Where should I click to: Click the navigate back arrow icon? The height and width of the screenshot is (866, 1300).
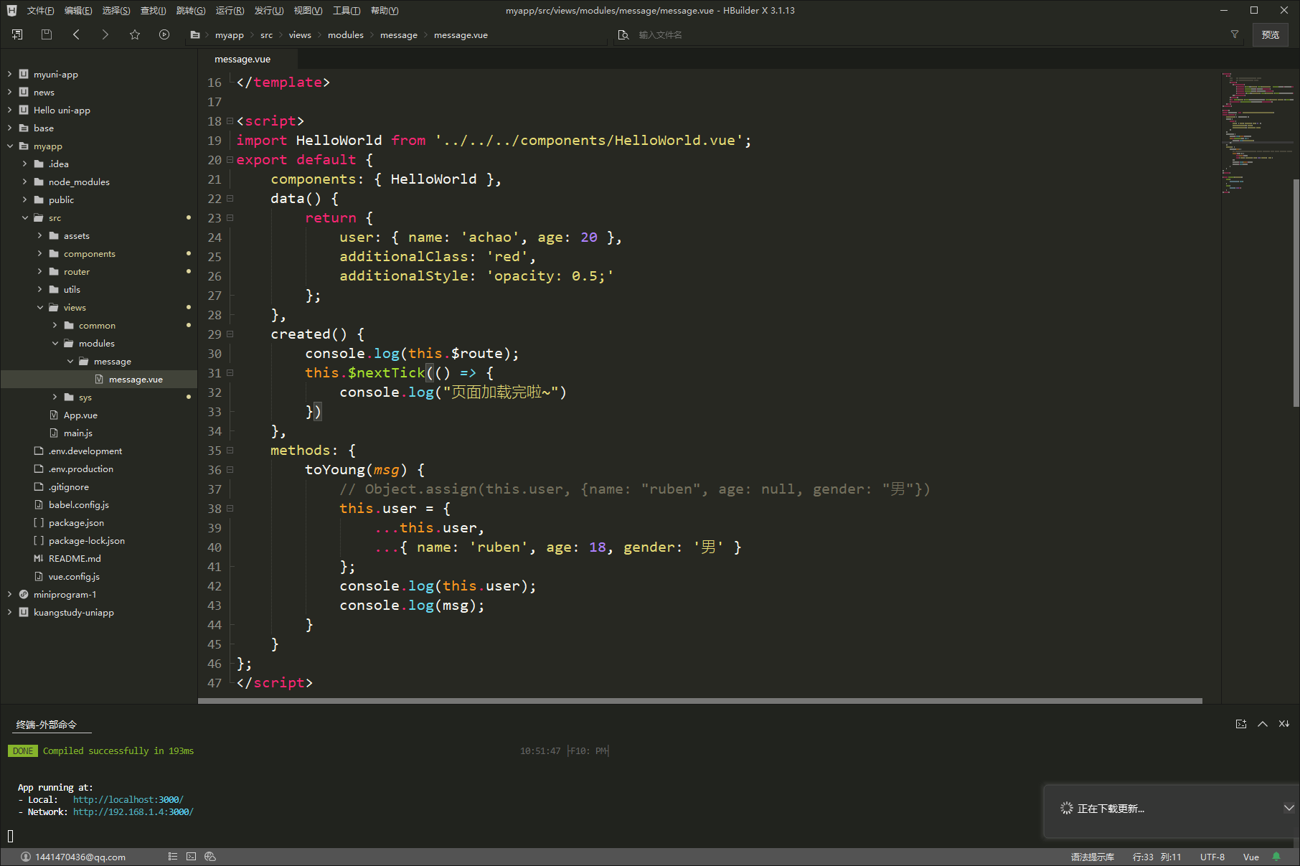point(76,34)
